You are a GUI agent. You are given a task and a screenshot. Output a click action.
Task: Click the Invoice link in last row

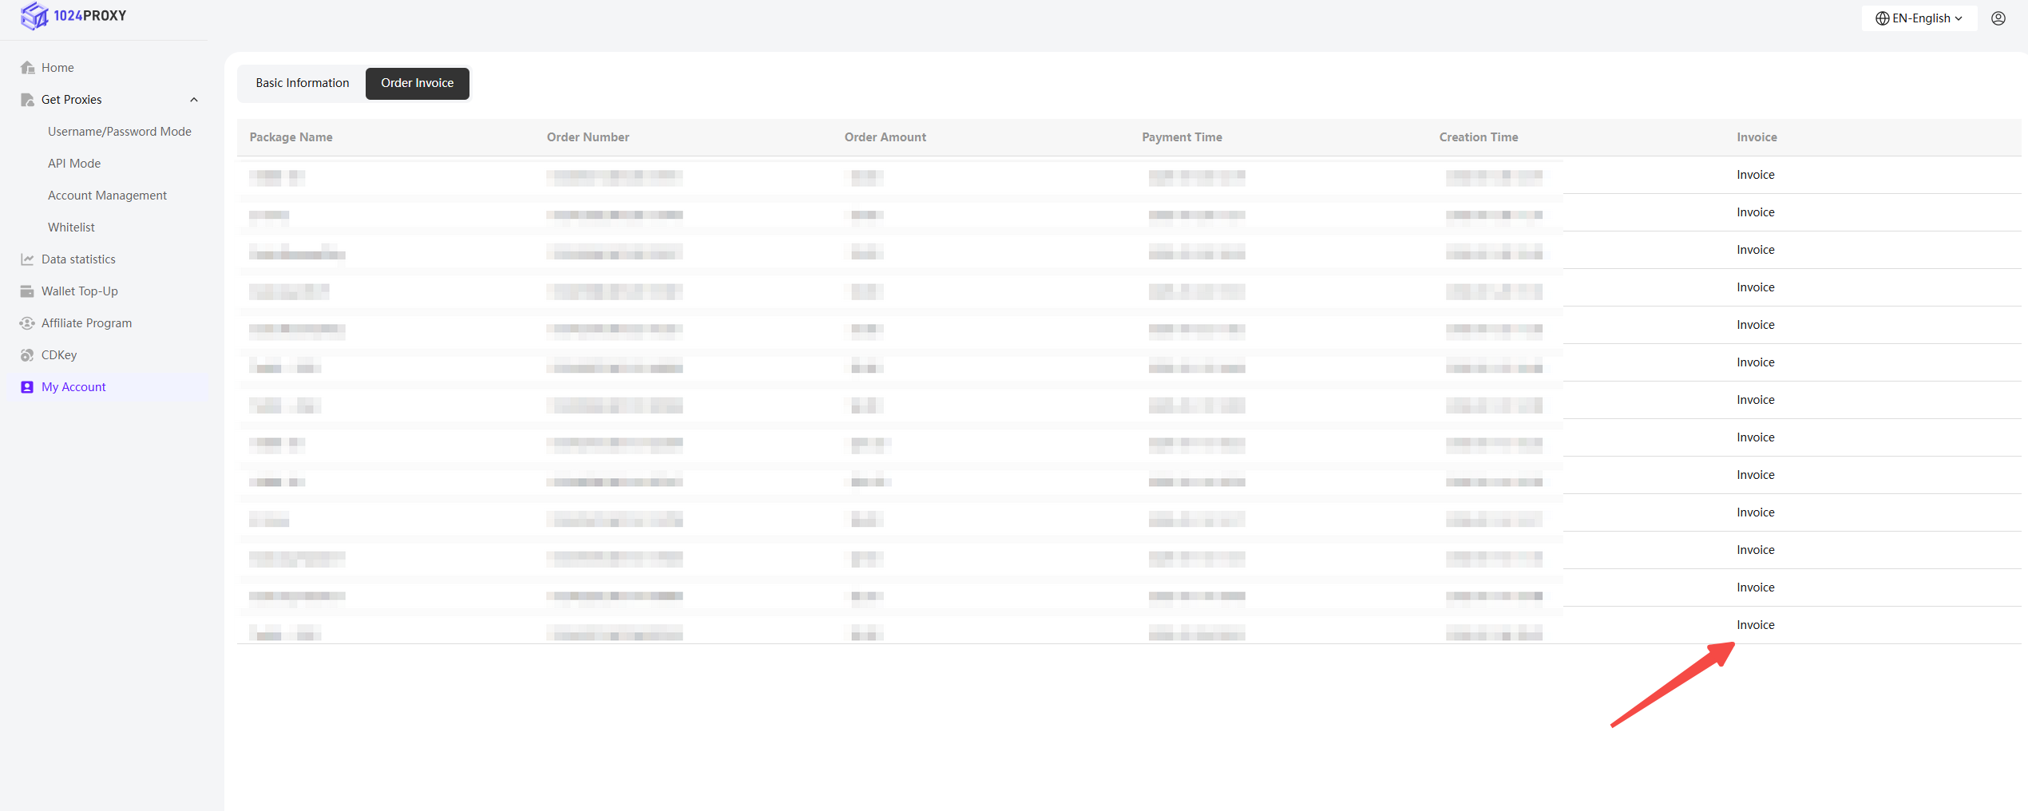click(x=1755, y=625)
